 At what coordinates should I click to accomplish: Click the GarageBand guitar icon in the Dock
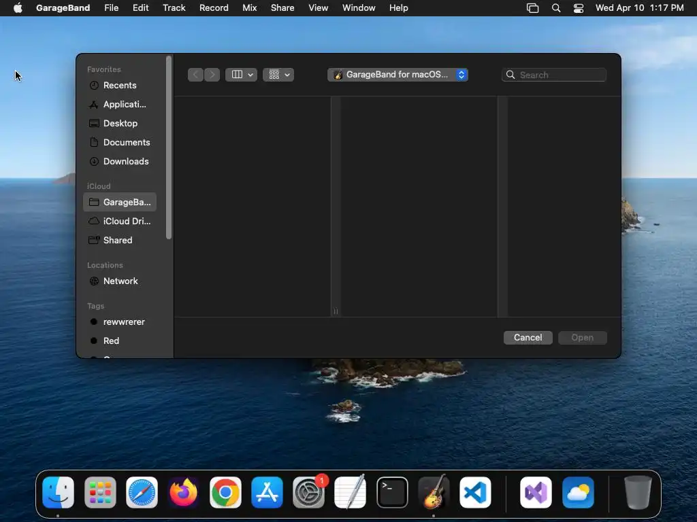pos(434,492)
